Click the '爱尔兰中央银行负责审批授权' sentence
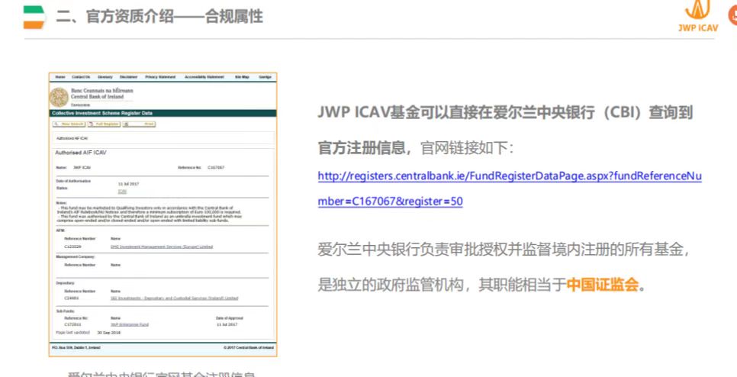The width and height of the screenshot is (737, 377). coord(504,249)
